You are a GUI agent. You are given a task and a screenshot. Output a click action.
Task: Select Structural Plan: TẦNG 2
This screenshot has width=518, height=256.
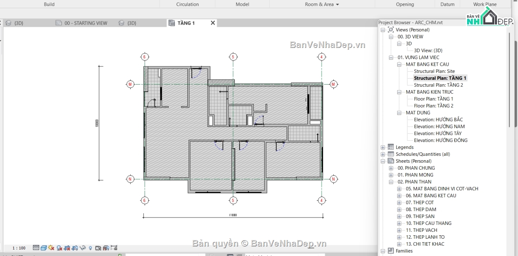(438, 85)
